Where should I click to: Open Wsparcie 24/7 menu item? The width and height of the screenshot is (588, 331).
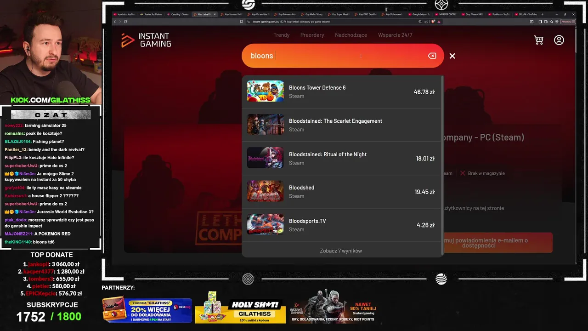coord(395,35)
